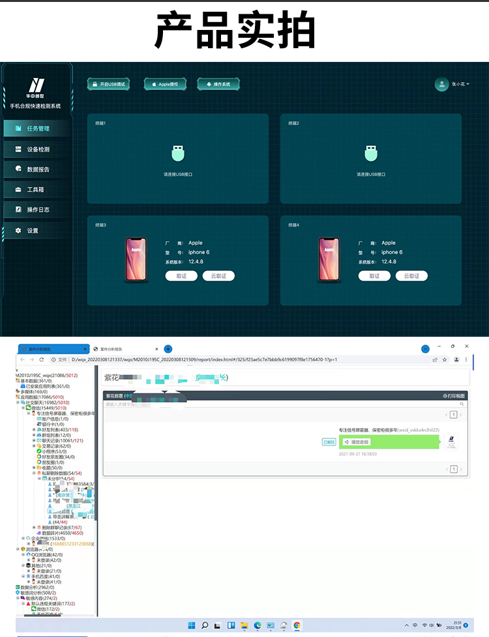
Task: Click the browser reload icon
Action: tap(42, 360)
